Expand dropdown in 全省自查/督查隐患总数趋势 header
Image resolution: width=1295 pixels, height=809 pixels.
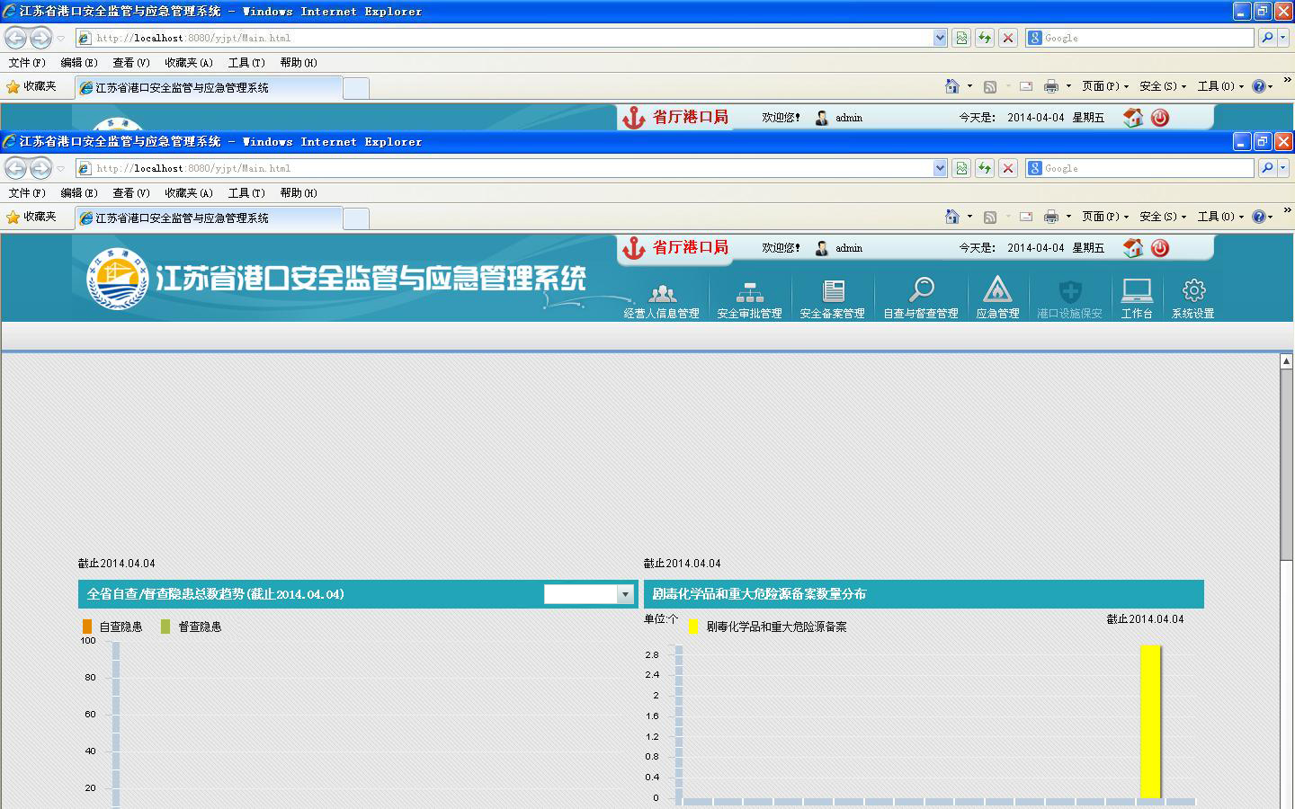(x=625, y=594)
